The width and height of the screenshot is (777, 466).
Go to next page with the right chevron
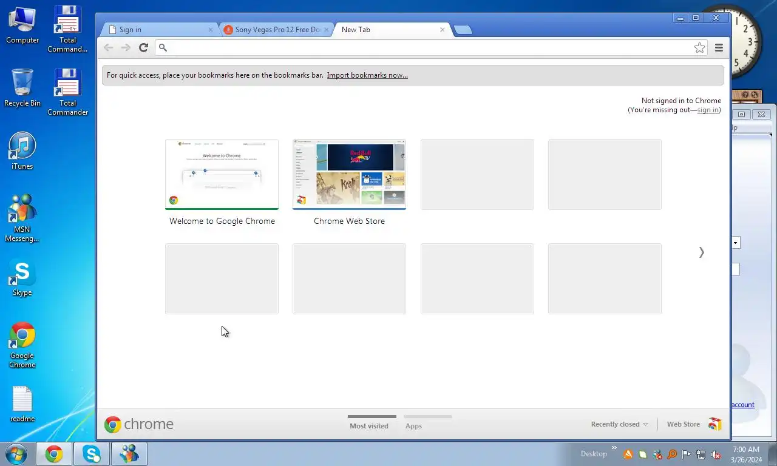point(701,252)
